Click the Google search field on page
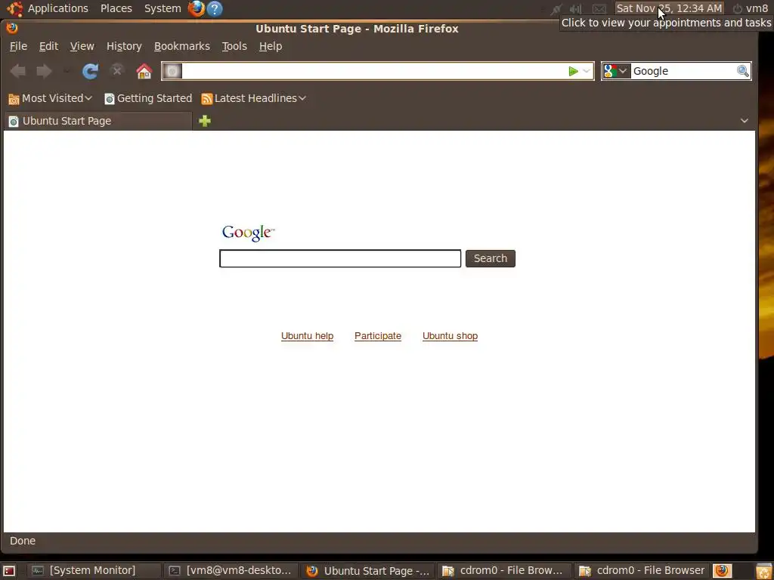The height and width of the screenshot is (580, 774). click(x=340, y=258)
